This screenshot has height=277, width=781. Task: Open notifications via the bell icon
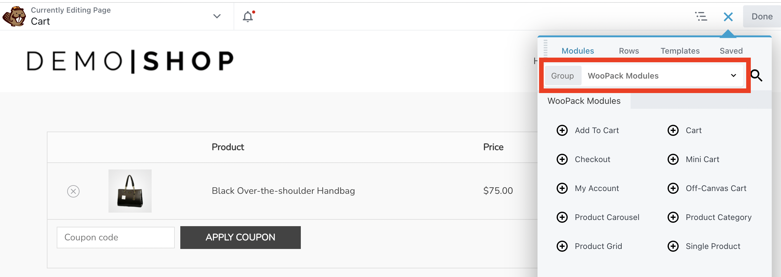(248, 17)
